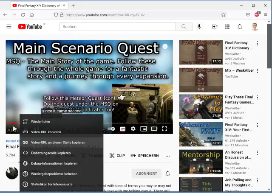Click the YouTube search input field
Viewport: 272px width, 193px height.
(117, 27)
